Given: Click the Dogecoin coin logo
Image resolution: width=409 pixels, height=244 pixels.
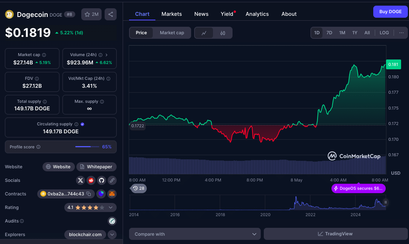Looking at the screenshot, I should [9, 14].
